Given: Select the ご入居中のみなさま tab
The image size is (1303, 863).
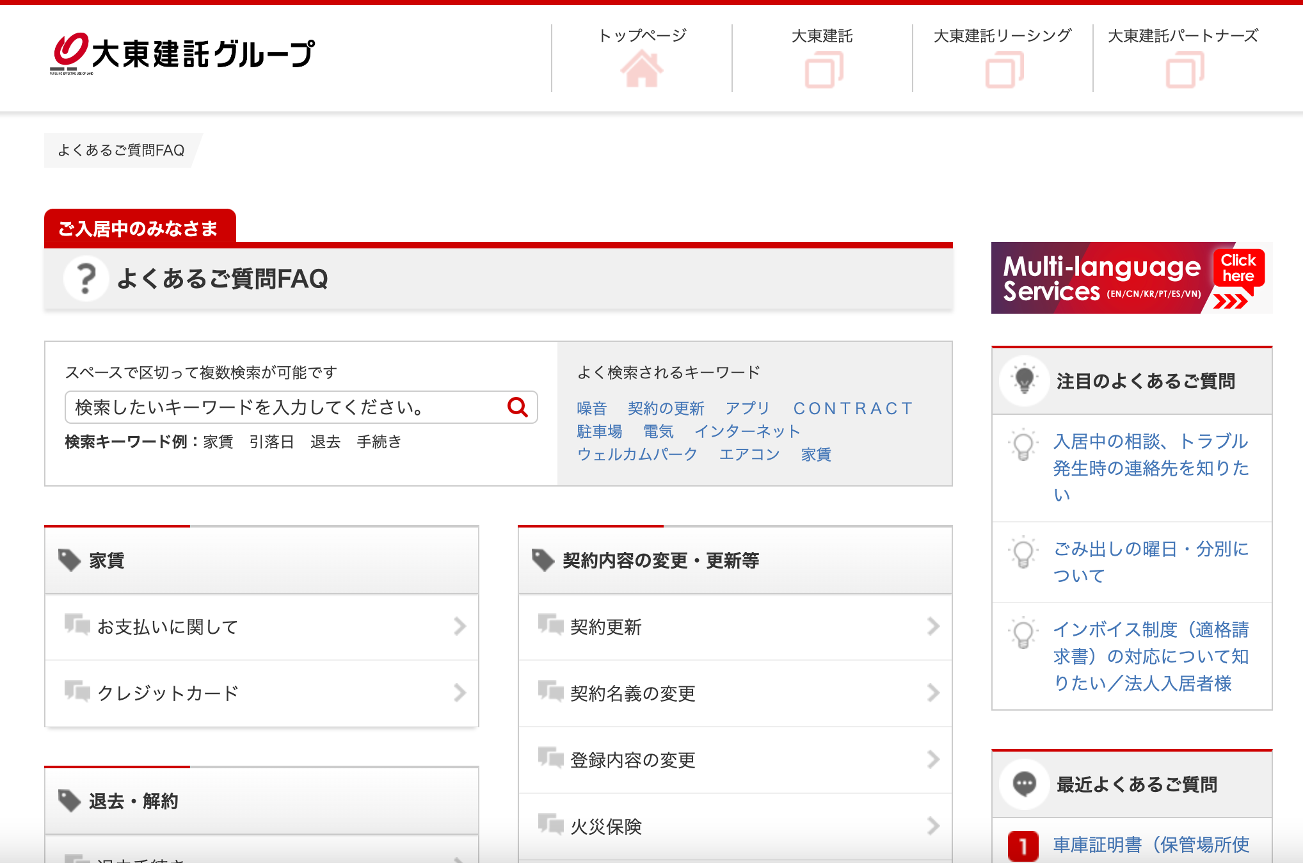Looking at the screenshot, I should (140, 227).
